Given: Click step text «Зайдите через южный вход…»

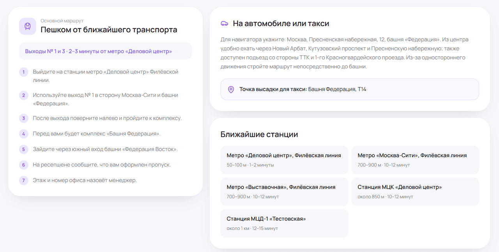Looking at the screenshot, I should [x=105, y=149].
